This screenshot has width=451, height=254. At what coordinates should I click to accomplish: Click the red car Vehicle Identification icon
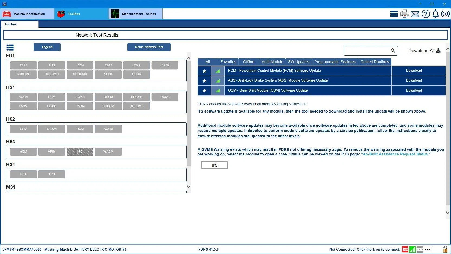tap(7, 14)
